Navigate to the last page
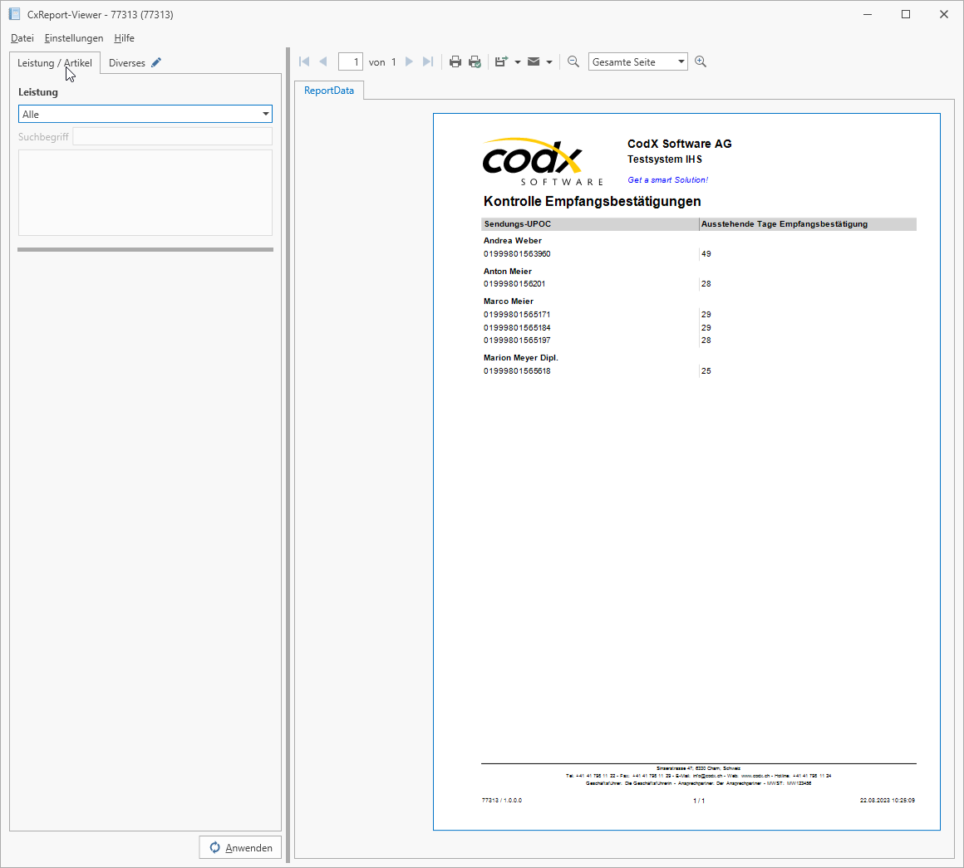Image resolution: width=964 pixels, height=868 pixels. coord(427,61)
